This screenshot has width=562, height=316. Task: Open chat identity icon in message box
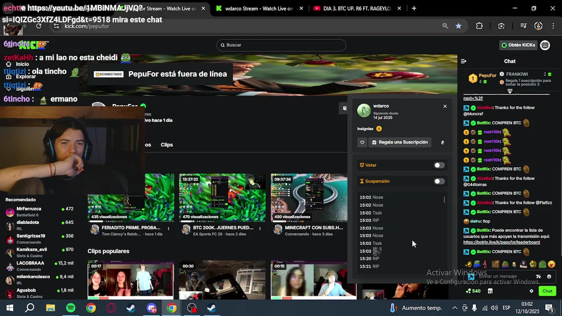471,276
